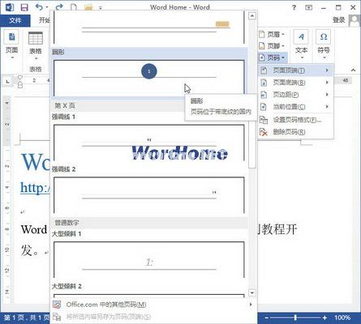
Task: Click the gallery scroll down arrow
Action: click(x=252, y=292)
